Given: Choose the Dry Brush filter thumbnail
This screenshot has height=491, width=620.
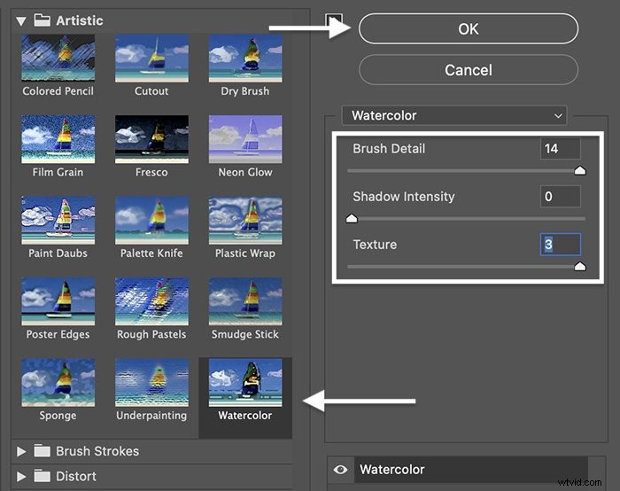Looking at the screenshot, I should [245, 58].
